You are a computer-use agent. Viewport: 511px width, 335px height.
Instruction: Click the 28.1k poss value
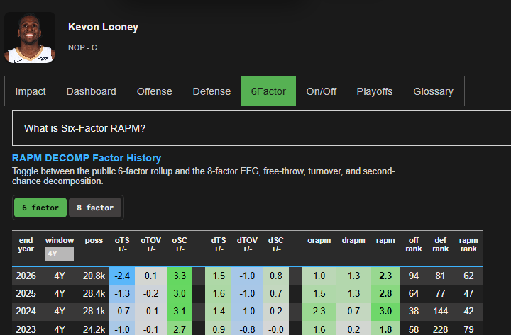click(94, 312)
